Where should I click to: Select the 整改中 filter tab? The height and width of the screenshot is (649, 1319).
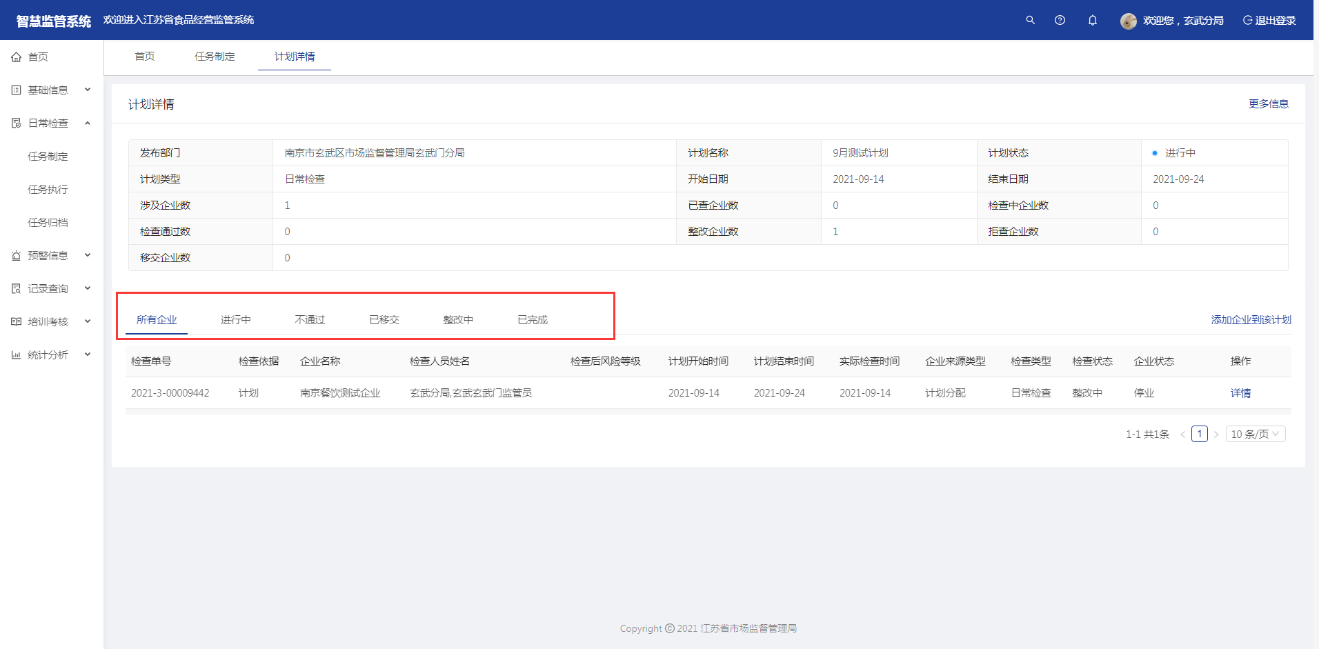(x=458, y=320)
